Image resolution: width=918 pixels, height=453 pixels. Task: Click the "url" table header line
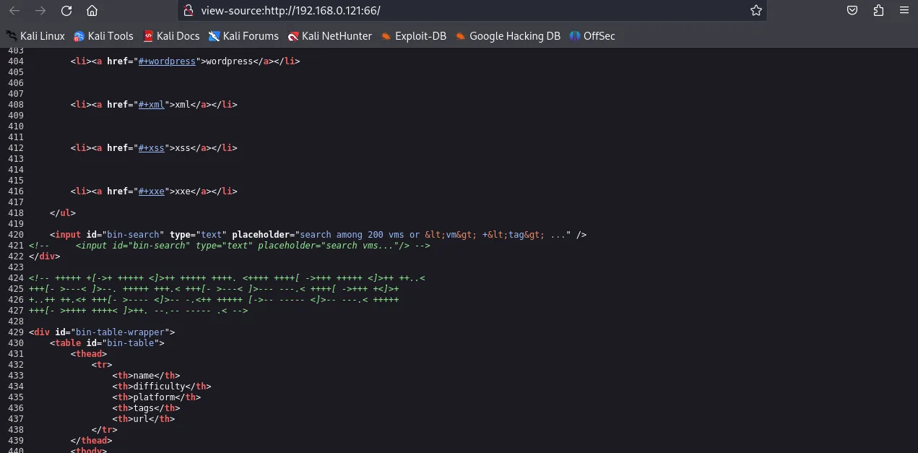144,419
